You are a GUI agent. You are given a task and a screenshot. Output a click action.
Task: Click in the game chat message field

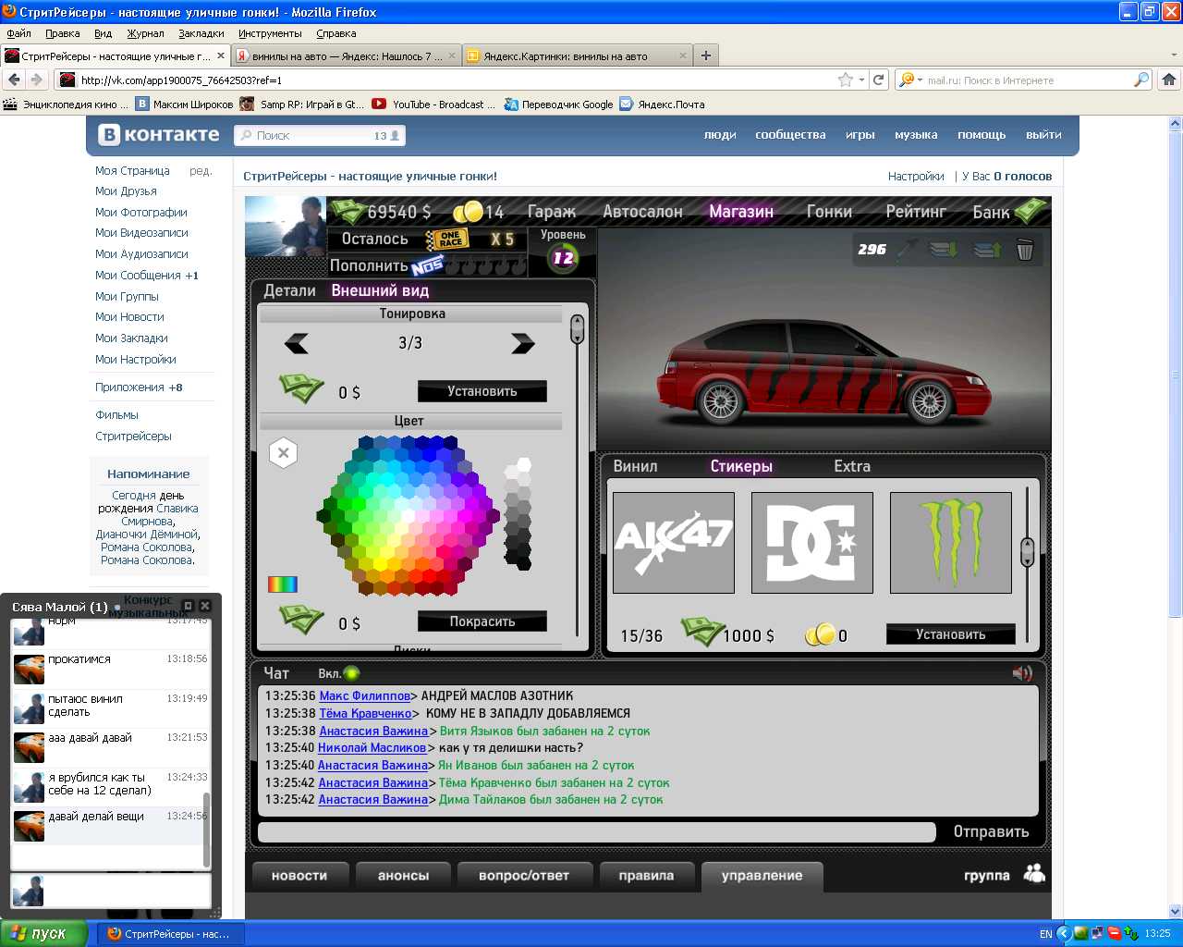[597, 832]
